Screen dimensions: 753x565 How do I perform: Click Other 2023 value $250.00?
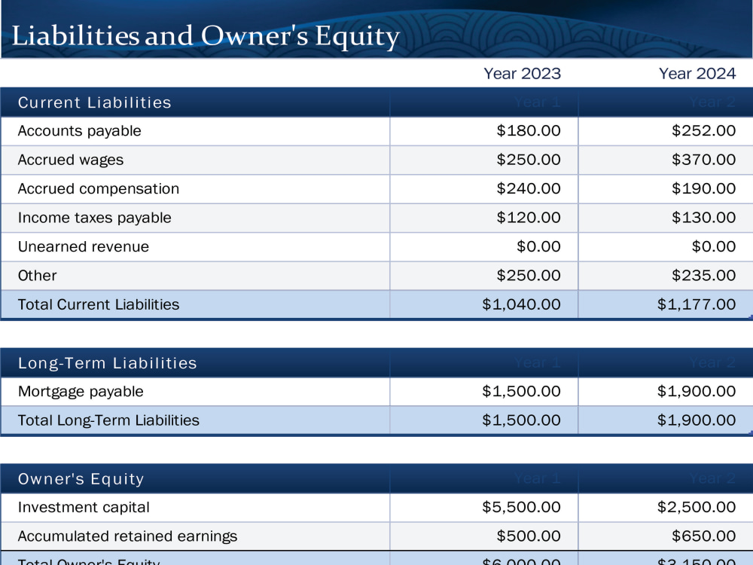tap(529, 275)
